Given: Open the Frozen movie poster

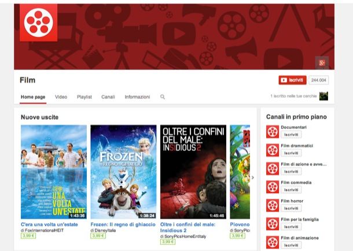Looking at the screenshot, I should coord(123,172).
